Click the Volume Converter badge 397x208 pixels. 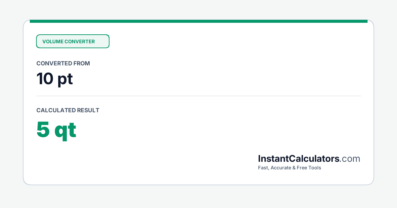click(73, 41)
